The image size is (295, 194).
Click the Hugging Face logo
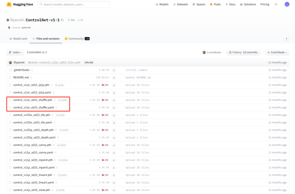tap(20, 4)
